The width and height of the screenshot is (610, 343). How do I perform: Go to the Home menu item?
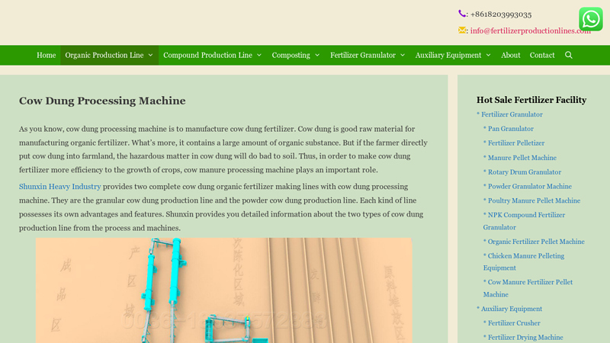pyautogui.click(x=47, y=55)
